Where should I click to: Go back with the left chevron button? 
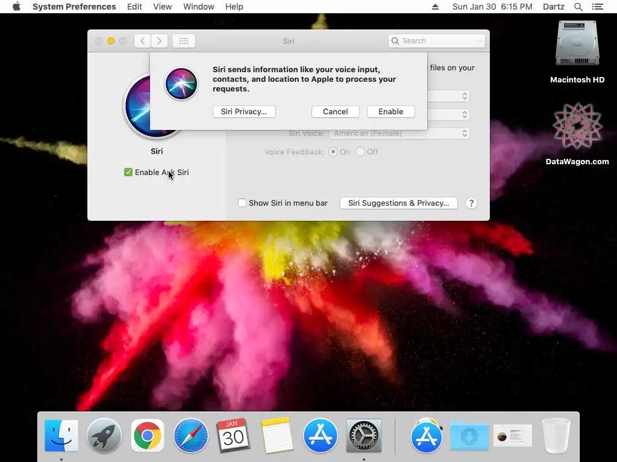coord(142,41)
